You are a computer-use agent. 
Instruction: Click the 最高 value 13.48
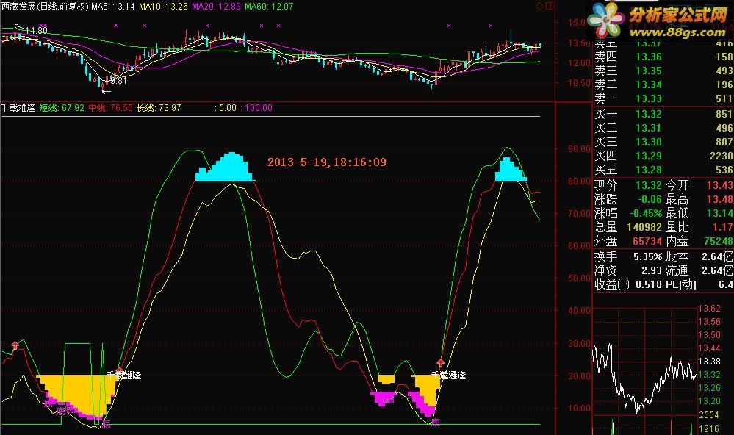(720, 199)
